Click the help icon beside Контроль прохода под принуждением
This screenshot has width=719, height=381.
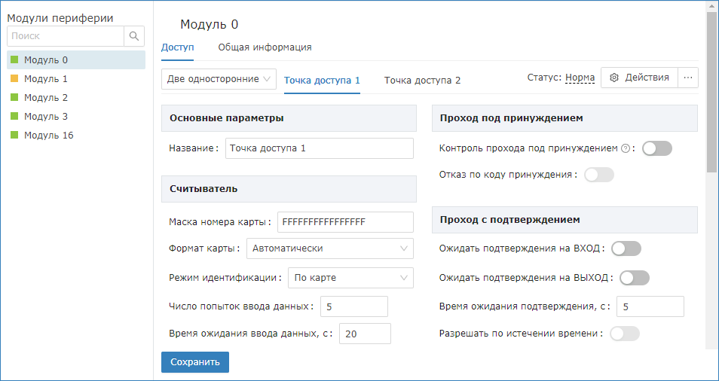625,148
